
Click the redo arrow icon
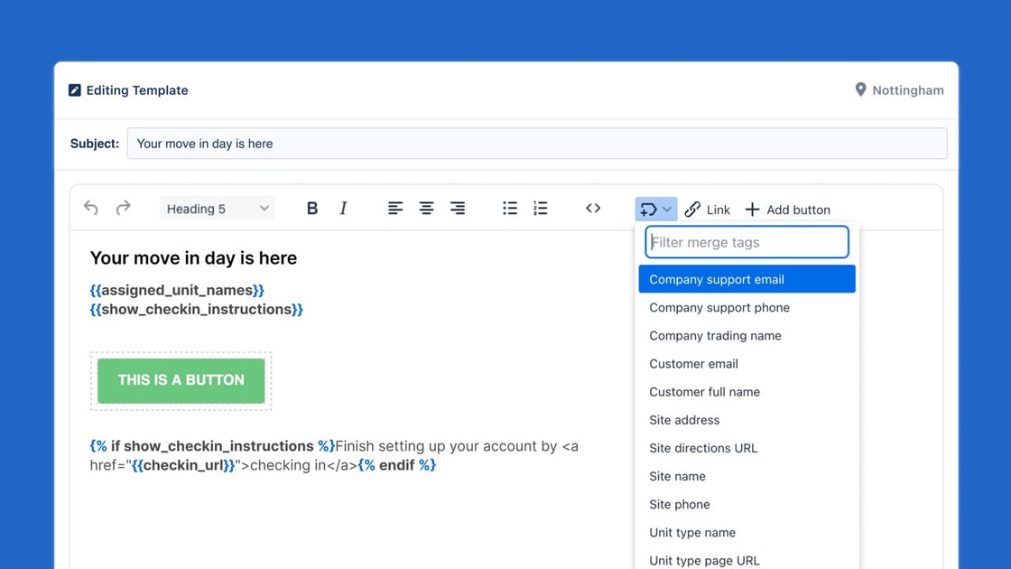click(x=124, y=209)
